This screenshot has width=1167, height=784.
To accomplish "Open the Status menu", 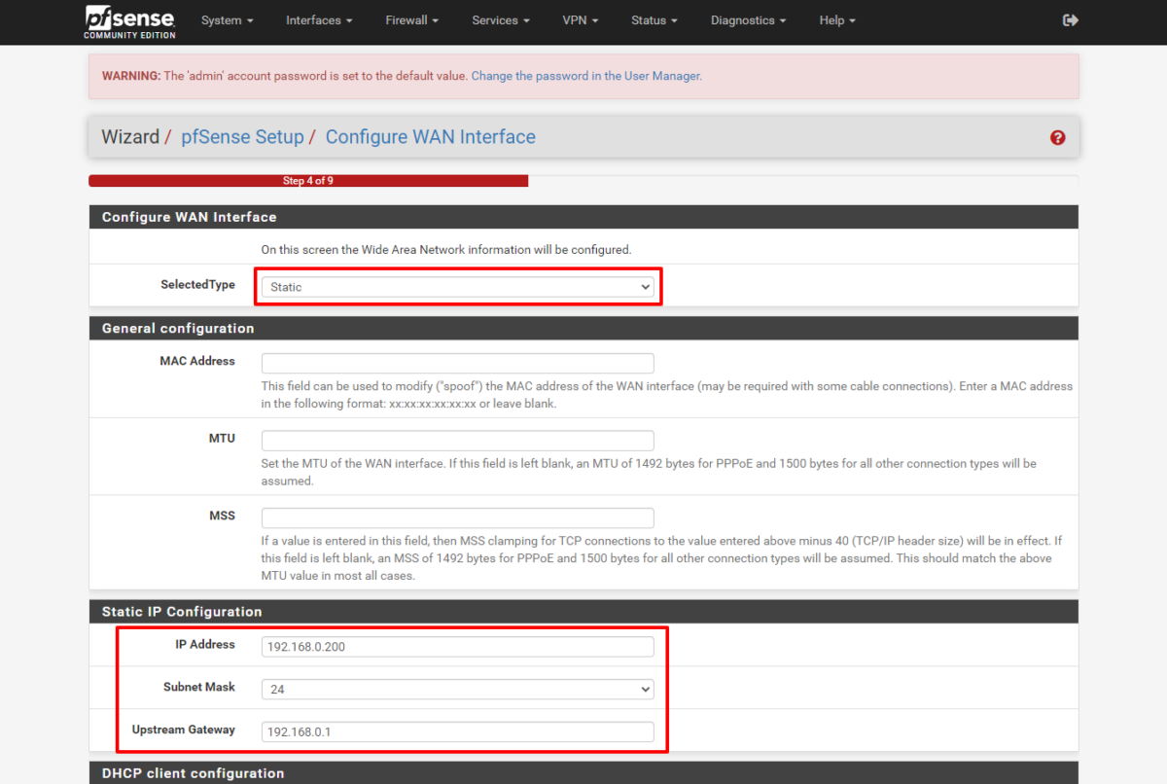I will coord(653,20).
